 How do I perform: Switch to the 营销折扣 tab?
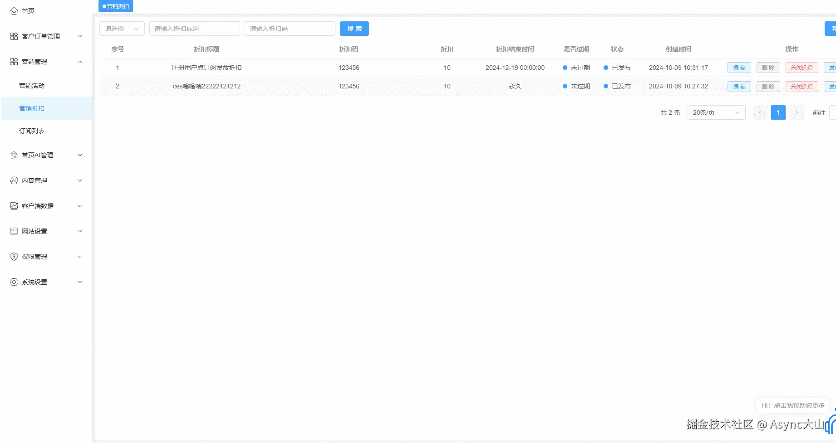coord(116,6)
